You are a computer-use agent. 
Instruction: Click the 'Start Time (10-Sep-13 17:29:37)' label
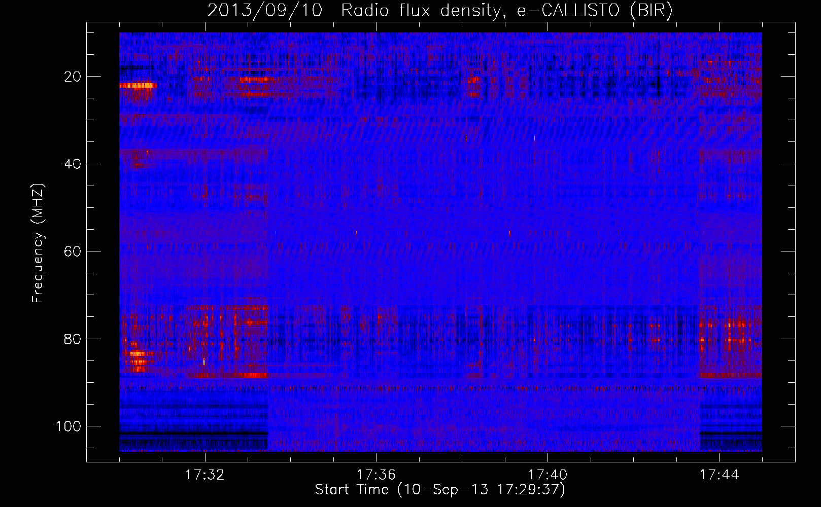click(440, 490)
